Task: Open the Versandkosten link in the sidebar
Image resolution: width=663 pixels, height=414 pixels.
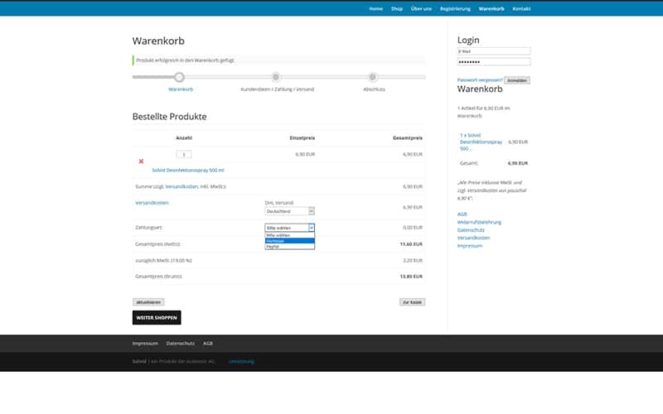Action: click(473, 238)
